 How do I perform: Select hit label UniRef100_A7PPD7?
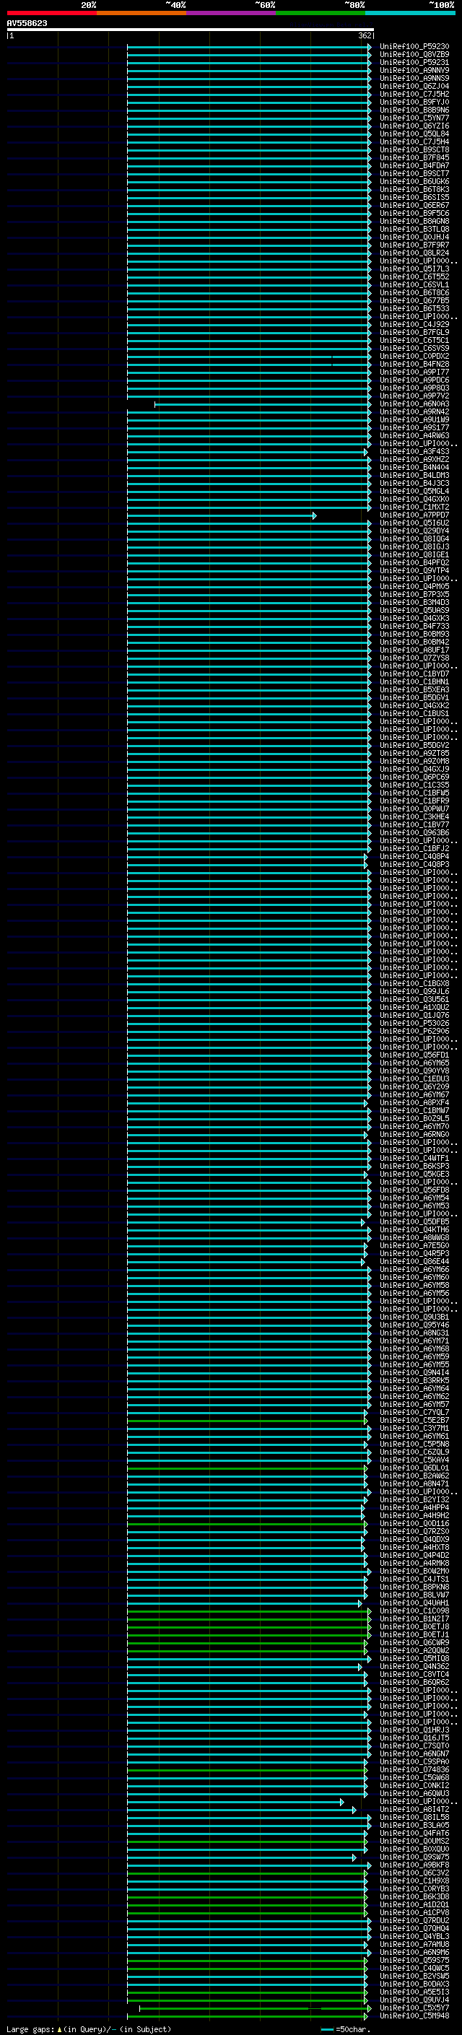pyautogui.click(x=414, y=515)
